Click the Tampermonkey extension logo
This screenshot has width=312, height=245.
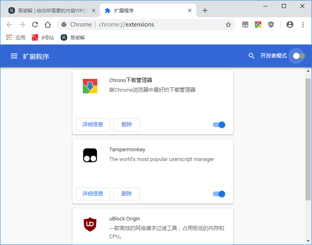90,155
